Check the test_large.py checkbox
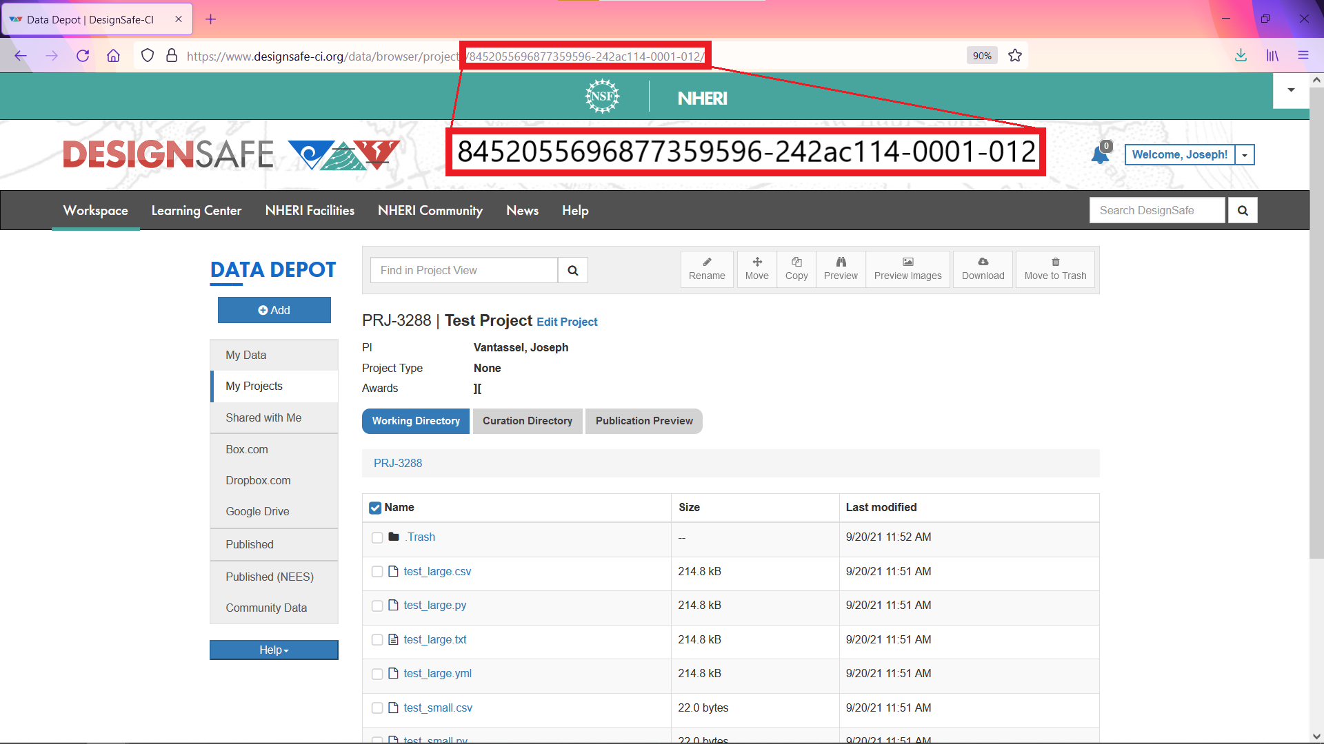This screenshot has width=1324, height=744. [377, 606]
